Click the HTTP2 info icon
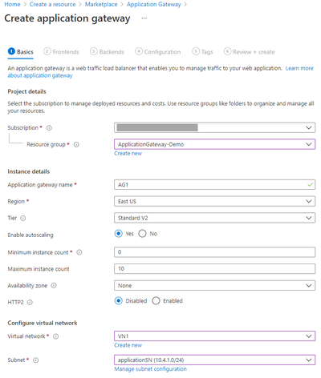The width and height of the screenshot is (321, 378). tap(30, 303)
